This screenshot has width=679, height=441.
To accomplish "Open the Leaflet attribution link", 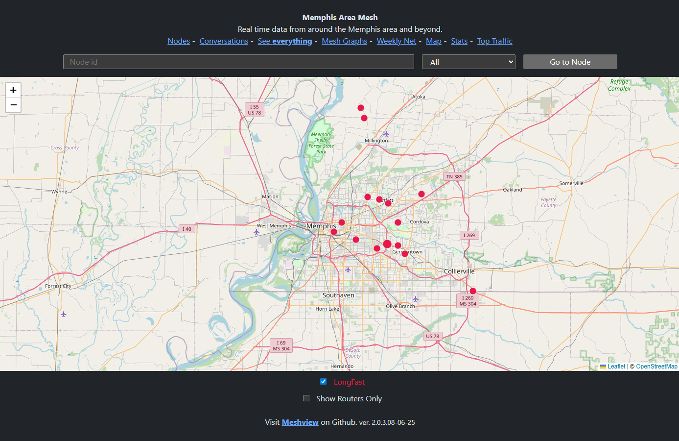I will 616,367.
